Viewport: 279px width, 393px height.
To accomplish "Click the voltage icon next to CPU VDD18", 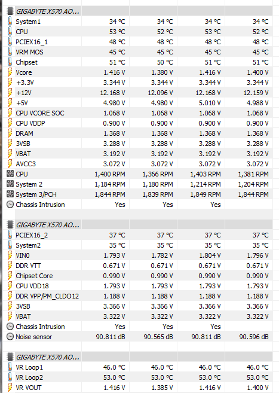I will coord(10,286).
